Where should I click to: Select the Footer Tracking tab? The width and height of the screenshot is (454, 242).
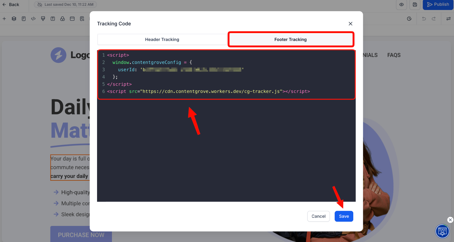(291, 40)
